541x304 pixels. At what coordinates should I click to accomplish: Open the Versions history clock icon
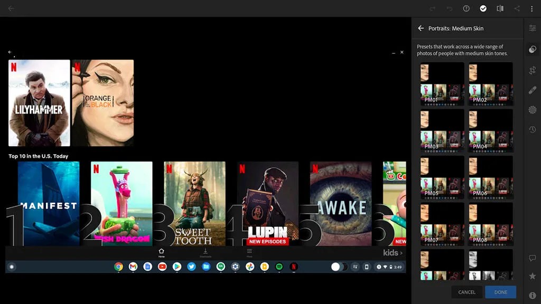533,129
